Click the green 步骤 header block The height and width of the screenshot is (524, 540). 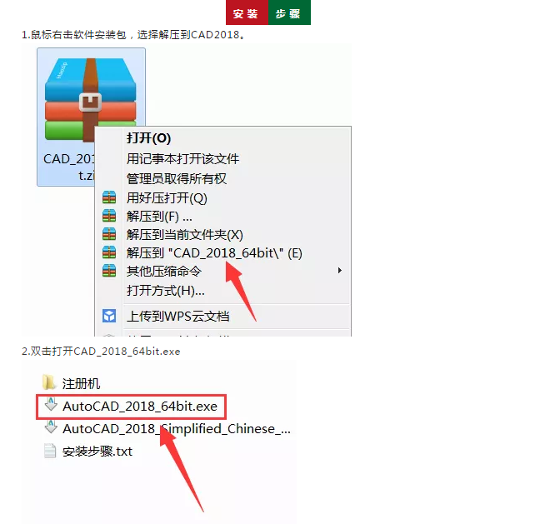pos(290,12)
